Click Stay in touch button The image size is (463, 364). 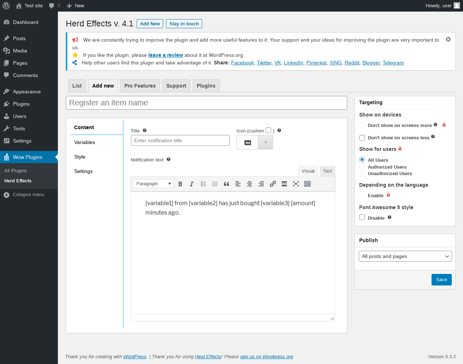(184, 24)
